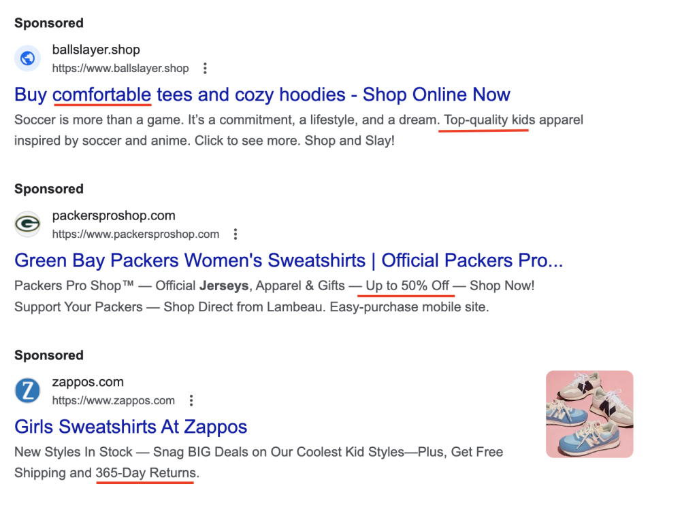Click the ballslayer.shop site name
Screen dimensions: 697x509
(x=96, y=50)
